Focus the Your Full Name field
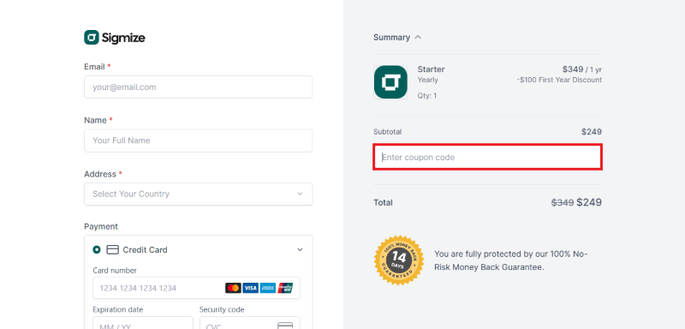Viewport: 685px width, 329px height. pyautogui.click(x=199, y=141)
